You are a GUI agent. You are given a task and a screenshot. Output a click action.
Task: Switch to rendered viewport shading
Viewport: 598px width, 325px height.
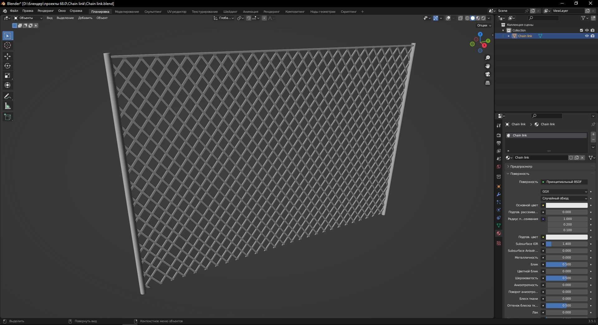click(x=483, y=18)
